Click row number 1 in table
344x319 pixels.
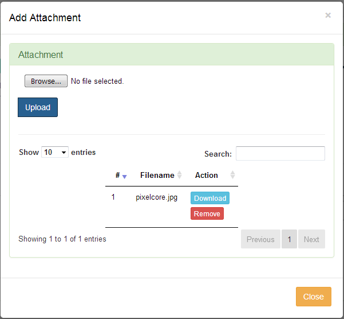click(113, 197)
